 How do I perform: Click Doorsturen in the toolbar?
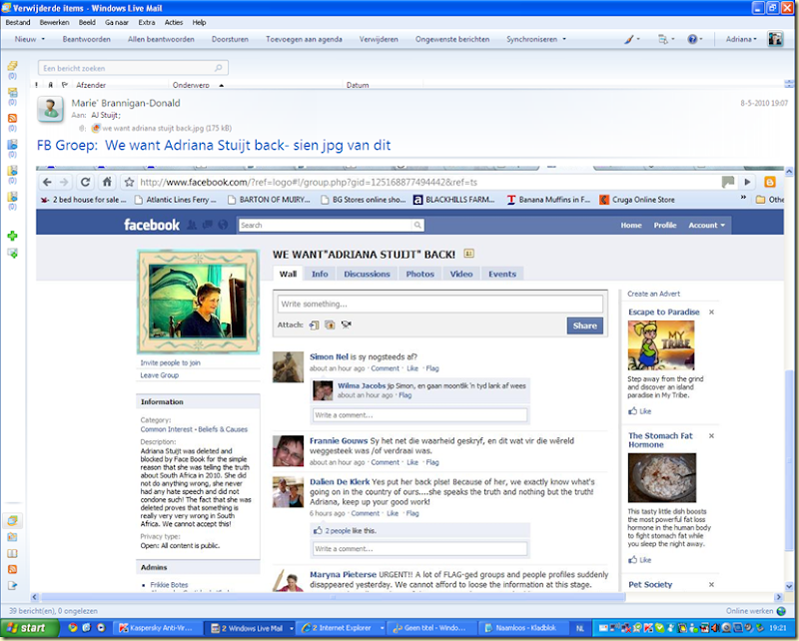[230, 39]
